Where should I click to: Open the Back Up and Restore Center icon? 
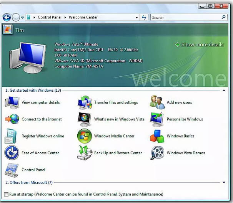pyautogui.click(x=85, y=153)
